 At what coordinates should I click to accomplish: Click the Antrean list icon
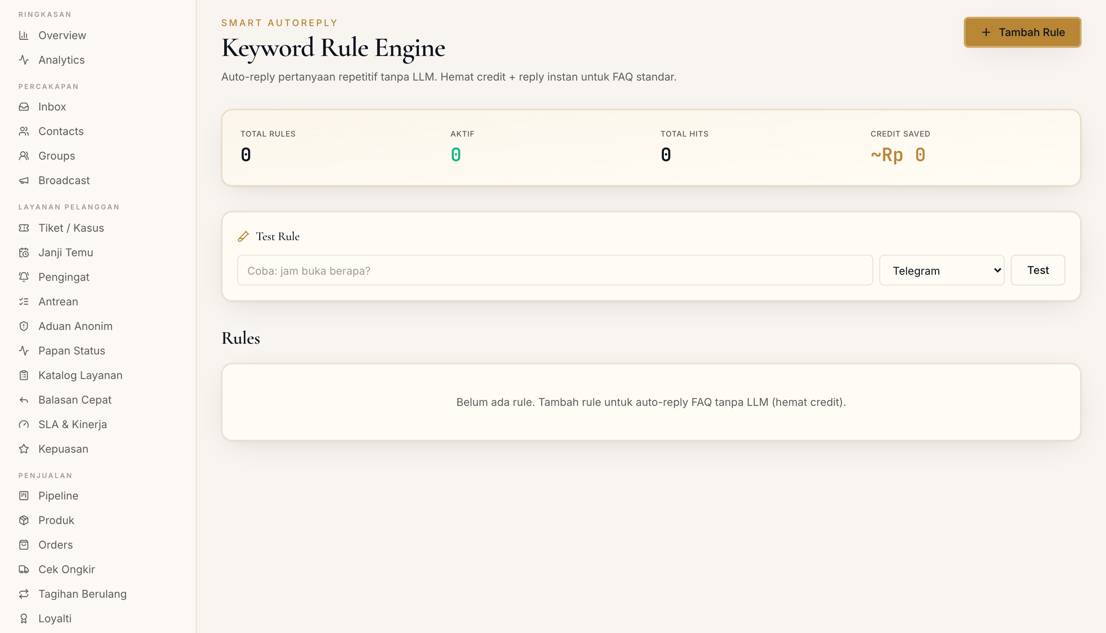point(24,302)
